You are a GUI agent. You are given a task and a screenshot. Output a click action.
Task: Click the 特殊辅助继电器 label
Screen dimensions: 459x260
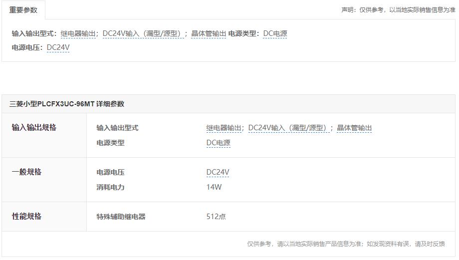point(121,217)
